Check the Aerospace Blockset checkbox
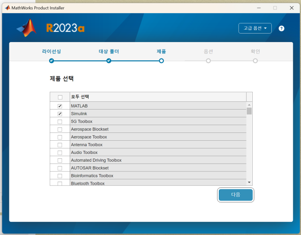The height and width of the screenshot is (235, 301). (x=60, y=129)
